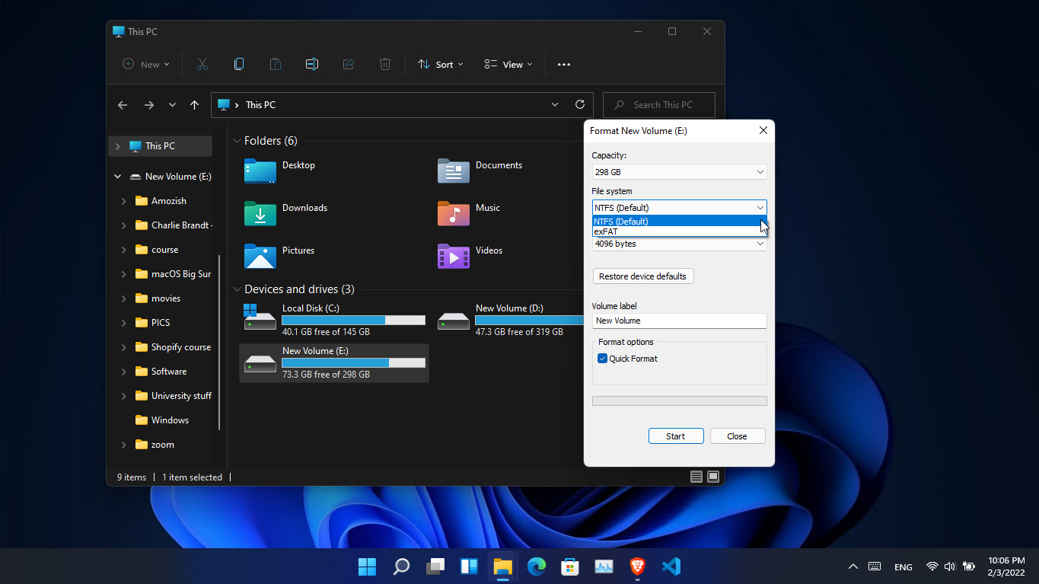Screen dimensions: 1039x584
Task: Click the navigation pane scrollbar
Action: click(220, 343)
